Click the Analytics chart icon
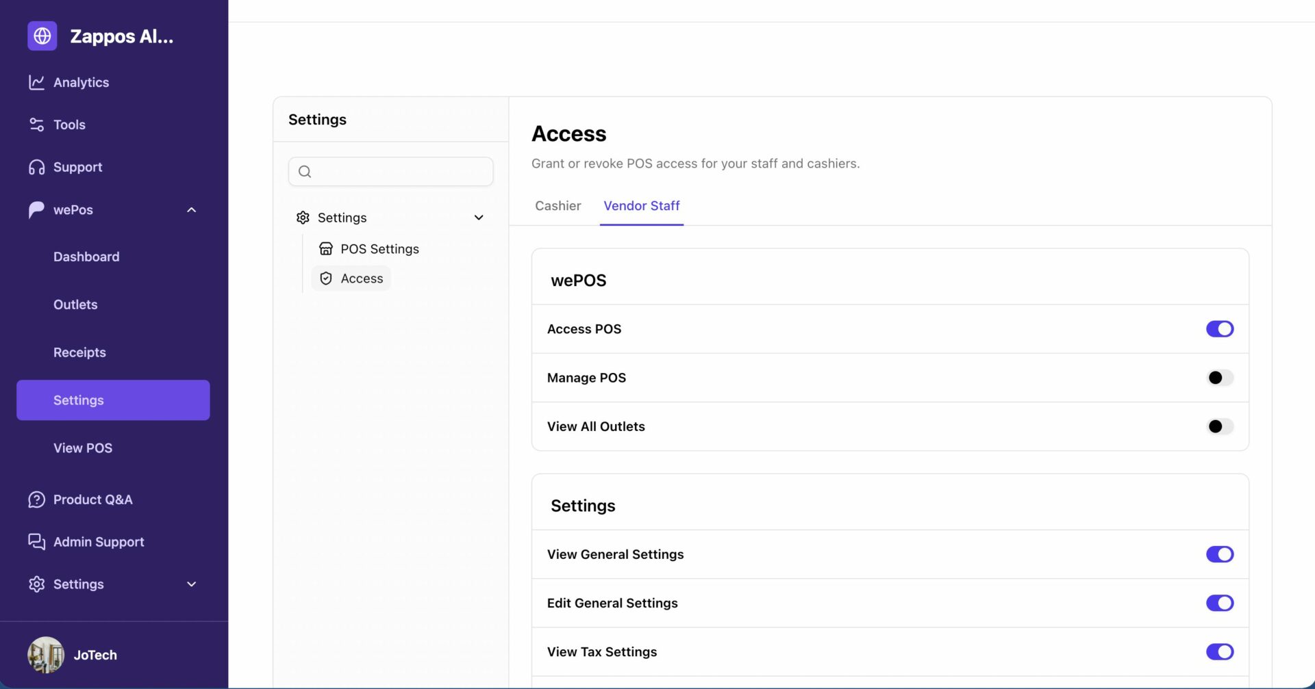 tap(36, 82)
